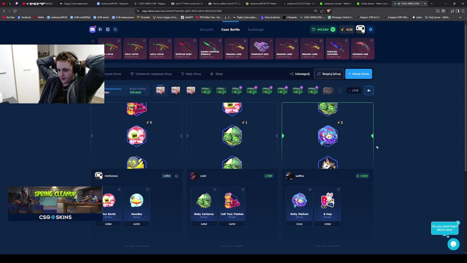Check the shield icon on the Baby Cerberus sticker
This screenshot has width=467, height=263.
215,190
